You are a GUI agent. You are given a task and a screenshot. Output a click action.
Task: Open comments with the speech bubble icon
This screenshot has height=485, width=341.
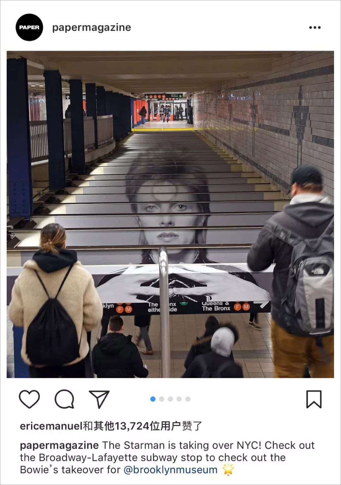click(64, 399)
